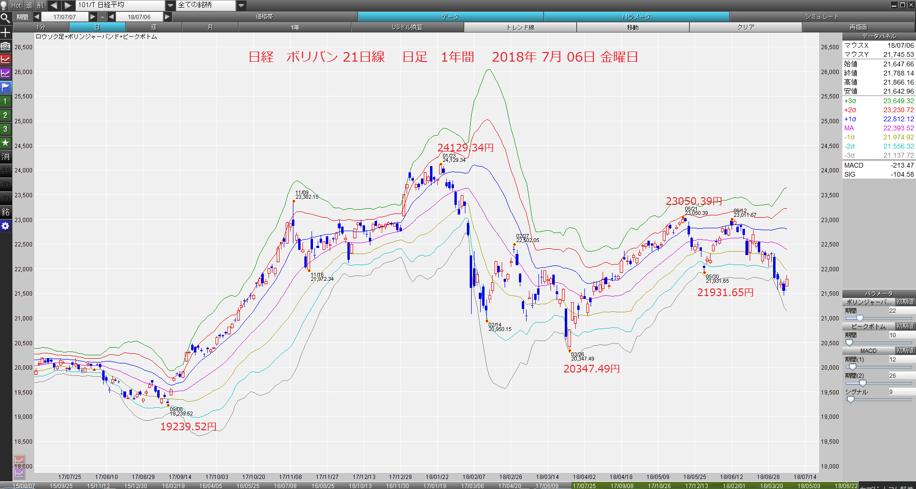Switch to 日 daily timeframe tab
This screenshot has width=916, height=489.
[97, 27]
